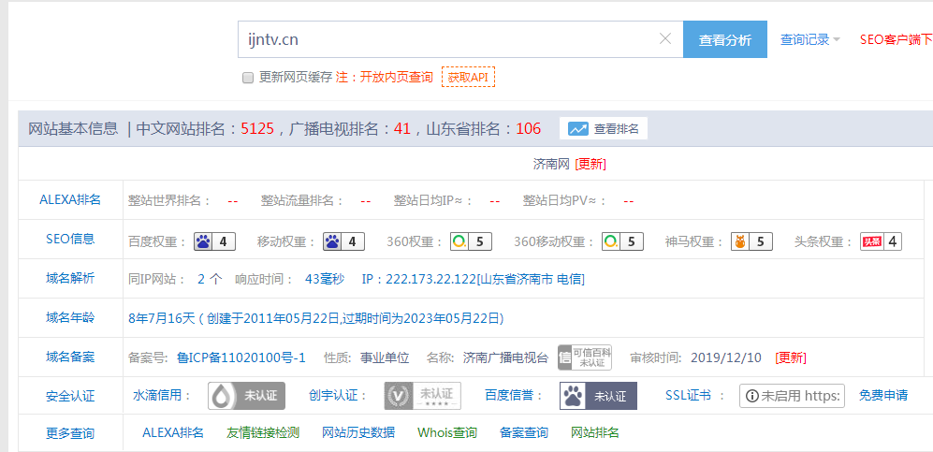Click the response time 43毫秒
This screenshot has width=933, height=452.
[x=325, y=279]
